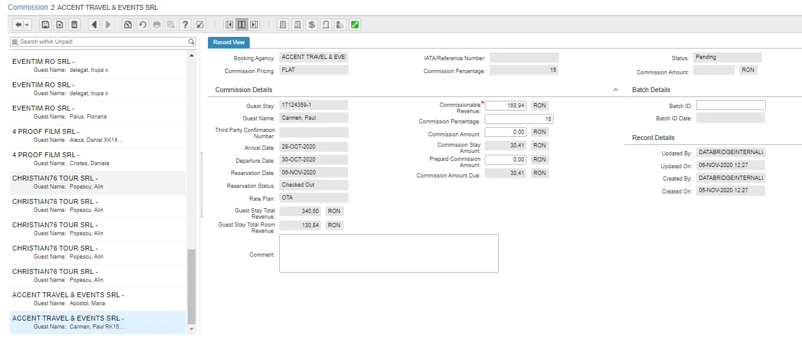Image resolution: width=802 pixels, height=339 pixels.
Task: Delete the record using the trash icon
Action: (x=74, y=25)
